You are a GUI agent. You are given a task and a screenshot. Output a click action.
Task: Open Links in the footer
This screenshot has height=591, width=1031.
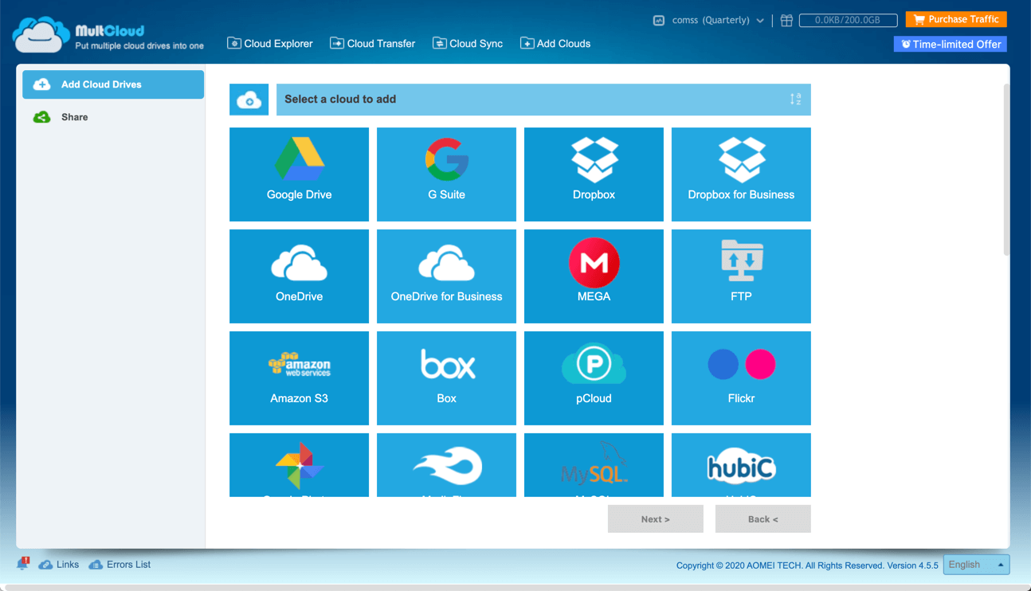59,565
